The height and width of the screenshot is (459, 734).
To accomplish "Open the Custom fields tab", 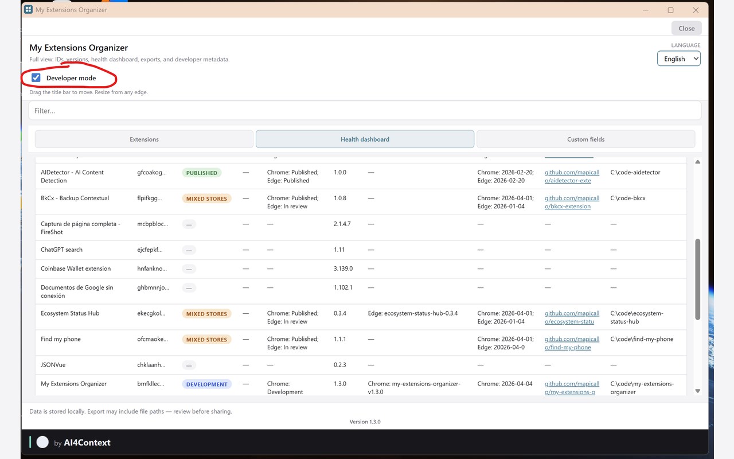I will click(585, 139).
